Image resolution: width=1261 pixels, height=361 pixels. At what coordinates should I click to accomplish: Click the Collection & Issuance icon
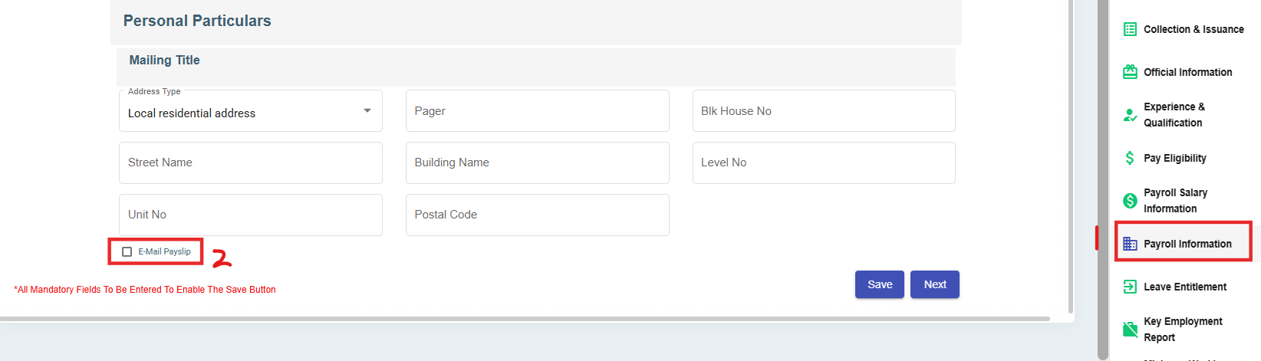(x=1130, y=29)
